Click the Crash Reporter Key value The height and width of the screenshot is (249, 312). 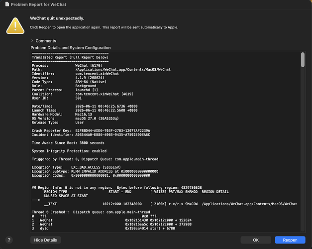point(112,130)
